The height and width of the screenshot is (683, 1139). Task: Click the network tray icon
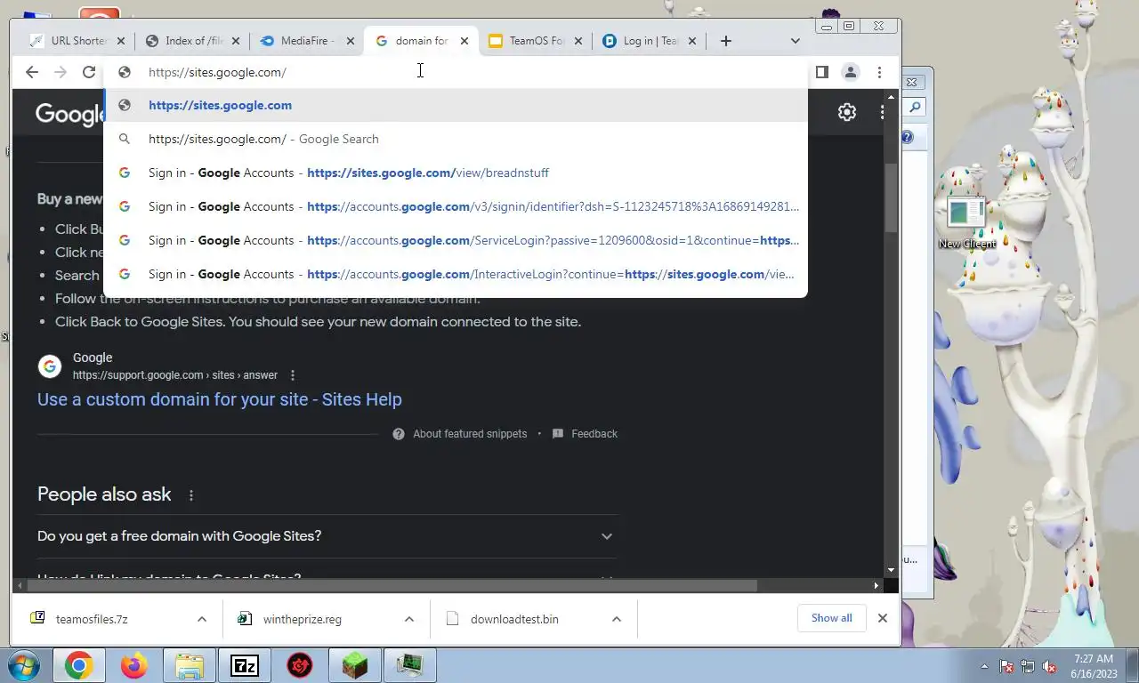1028,666
